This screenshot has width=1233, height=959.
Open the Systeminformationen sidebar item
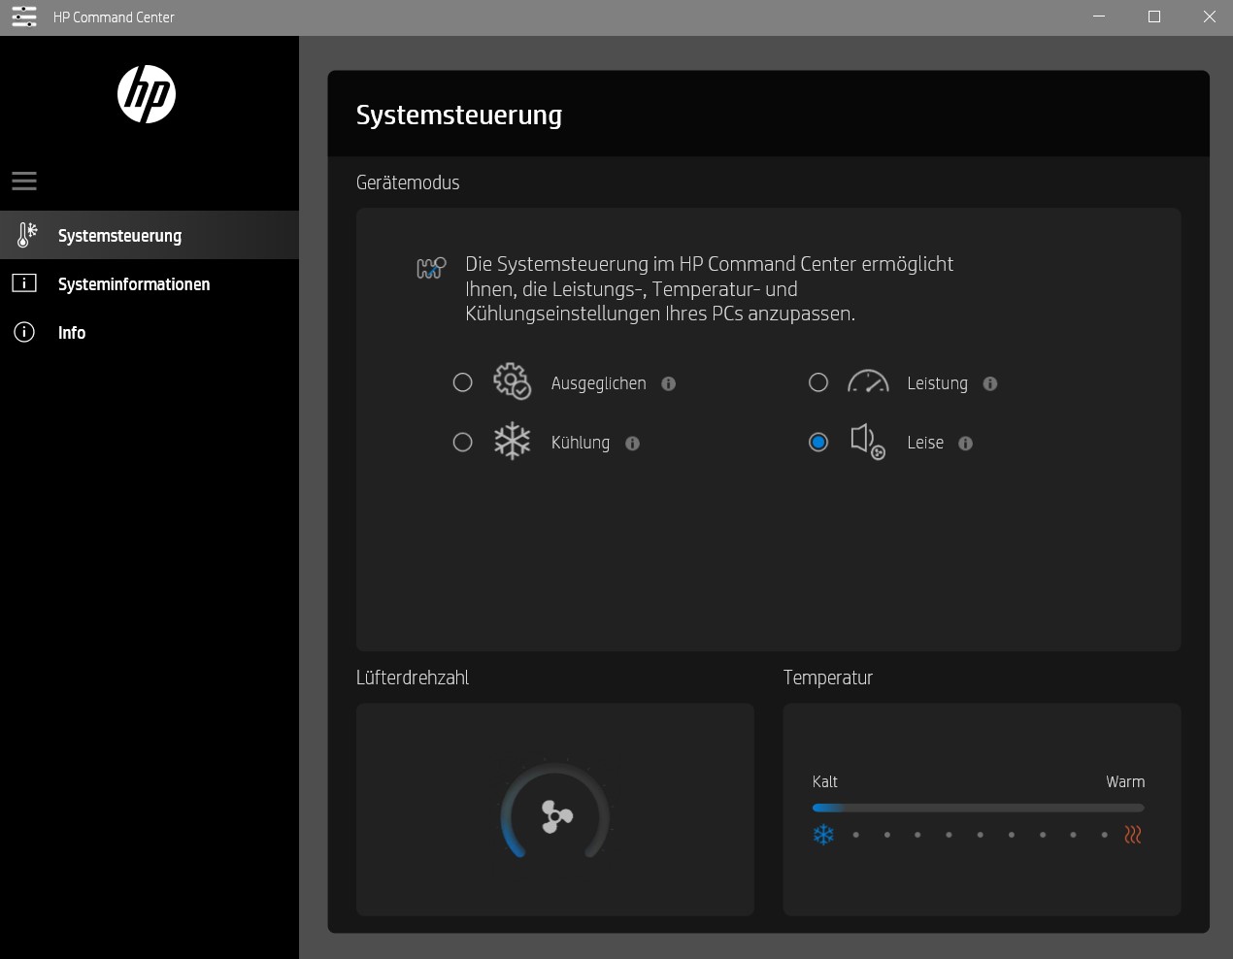pyautogui.click(x=150, y=283)
